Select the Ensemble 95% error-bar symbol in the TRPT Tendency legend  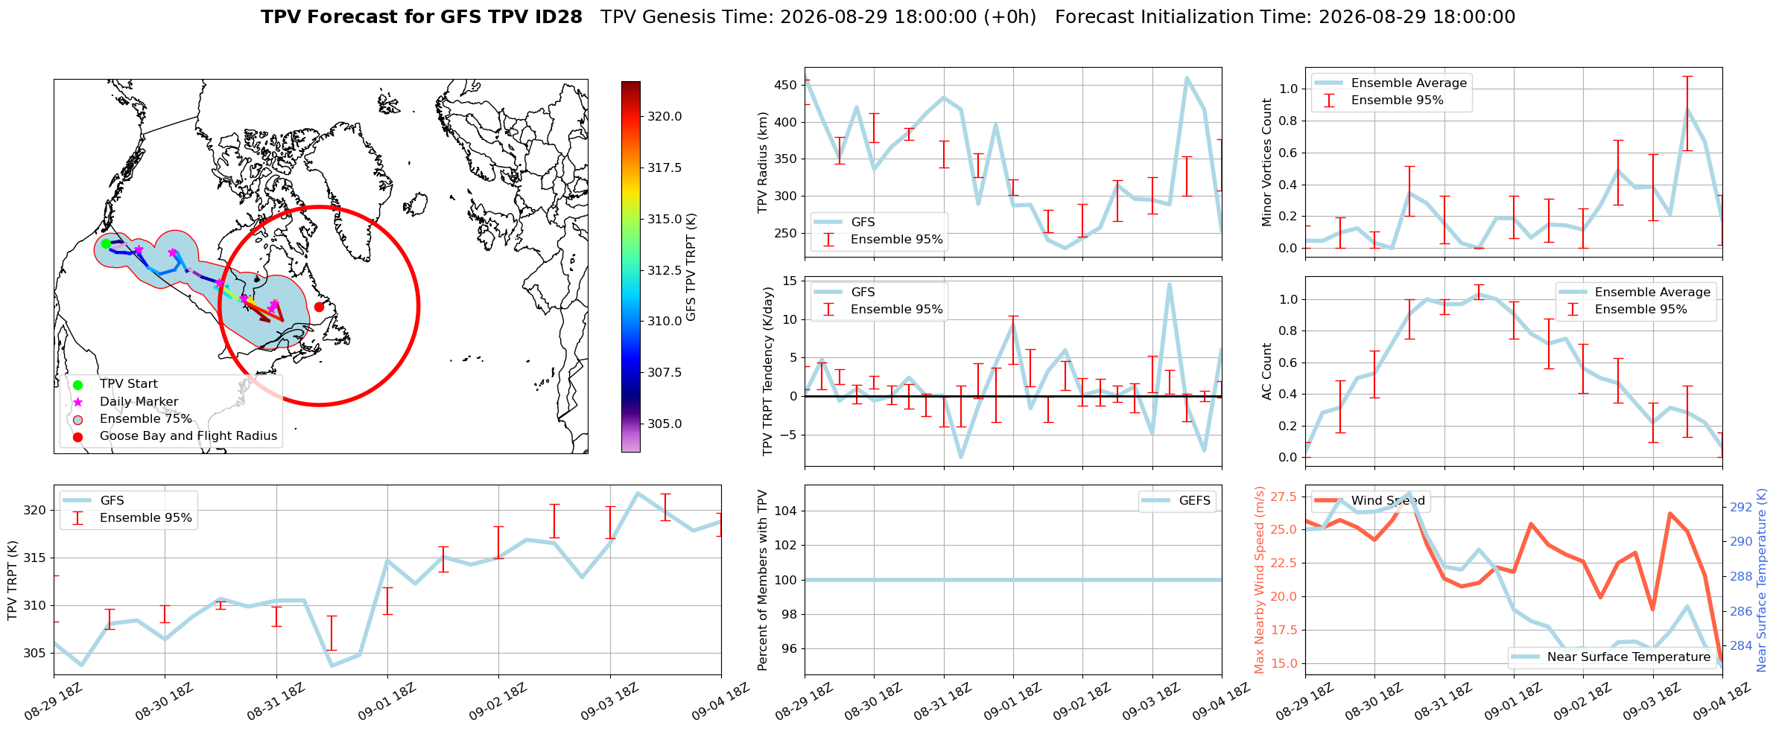tap(828, 310)
